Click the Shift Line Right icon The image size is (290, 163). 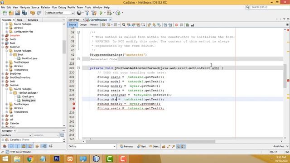[170, 25]
